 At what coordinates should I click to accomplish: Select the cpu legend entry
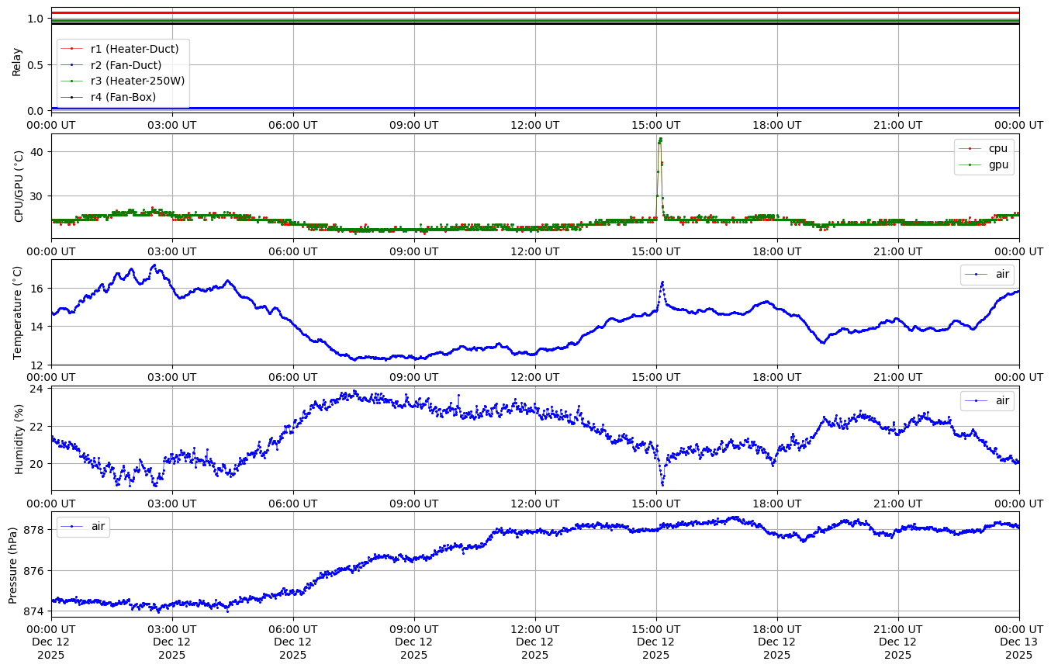point(984,148)
